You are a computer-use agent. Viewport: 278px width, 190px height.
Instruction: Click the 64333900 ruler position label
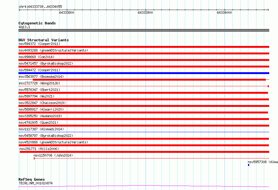click(x=145, y=12)
